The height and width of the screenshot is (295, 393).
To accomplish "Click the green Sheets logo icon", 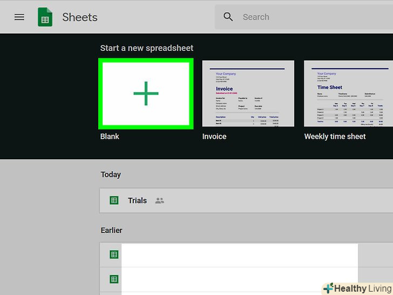I will (45, 17).
